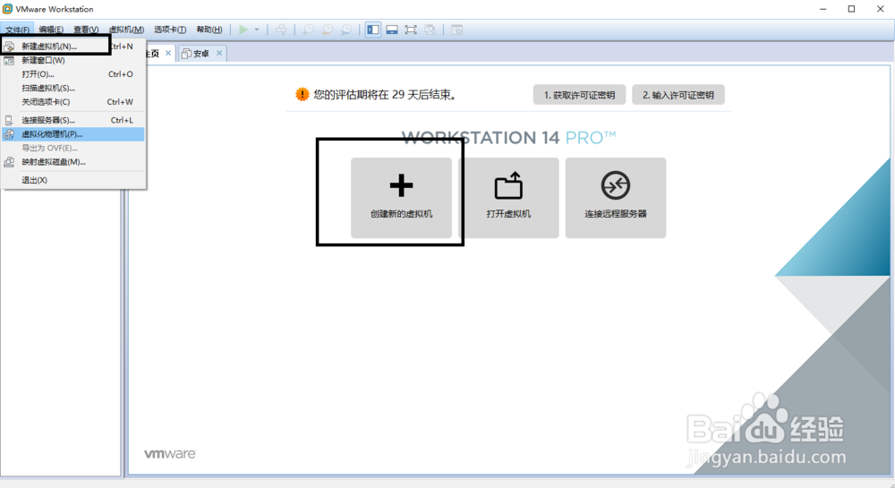895x488 pixels.
Task: Select 扫描虚拟机(S)... menu entry
Action: coord(73,88)
